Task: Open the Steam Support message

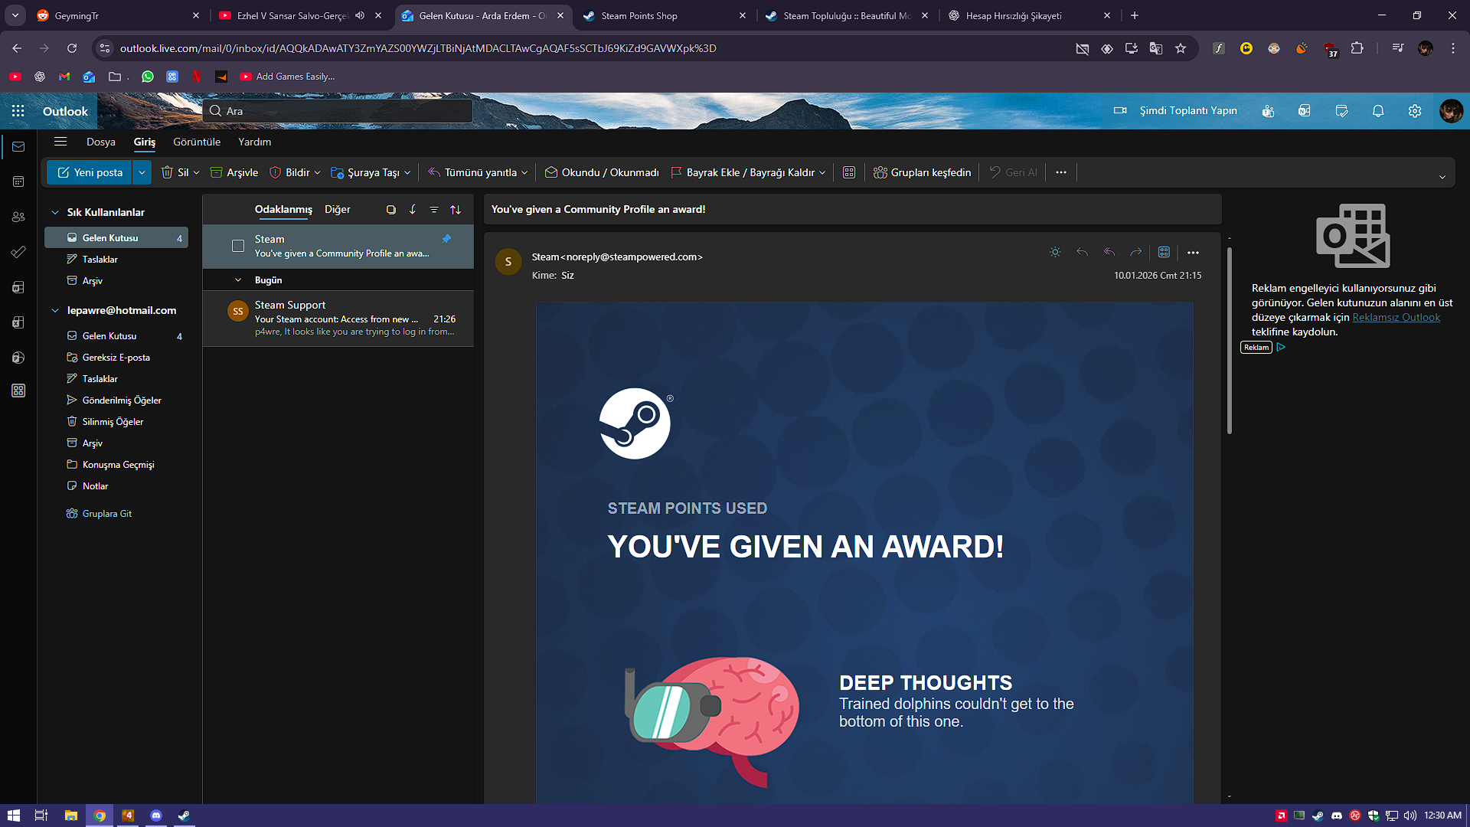Action: 338,319
